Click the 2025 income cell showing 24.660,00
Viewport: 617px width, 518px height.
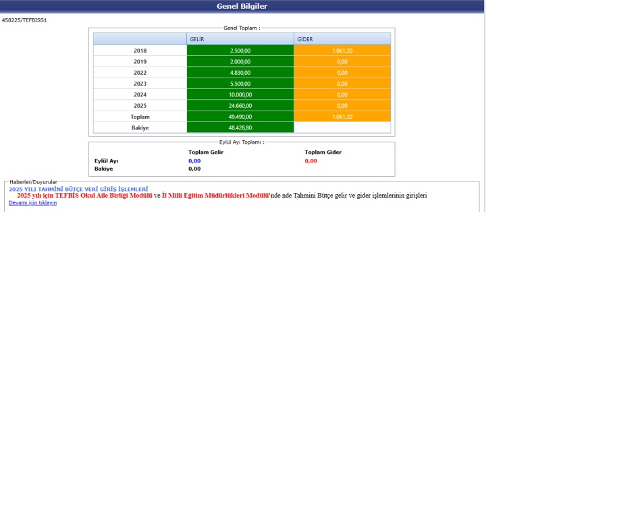[x=240, y=105]
